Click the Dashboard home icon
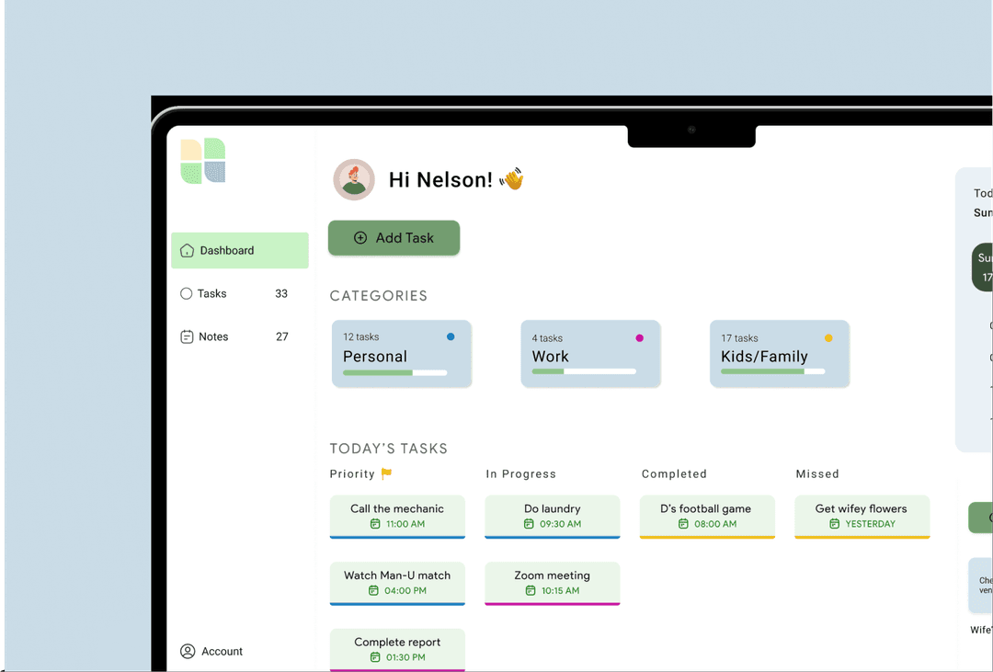Viewport: 993px width, 672px height. 188,250
